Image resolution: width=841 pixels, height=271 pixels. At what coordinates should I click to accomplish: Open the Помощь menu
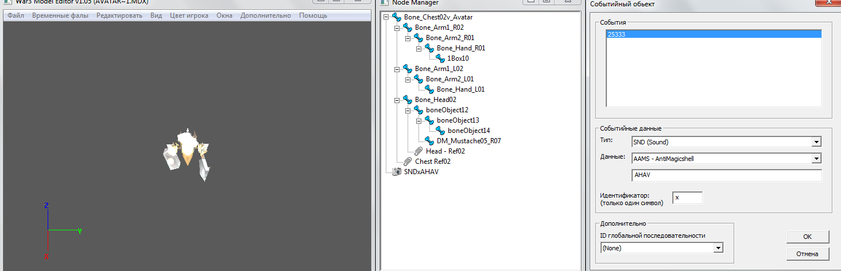point(313,15)
